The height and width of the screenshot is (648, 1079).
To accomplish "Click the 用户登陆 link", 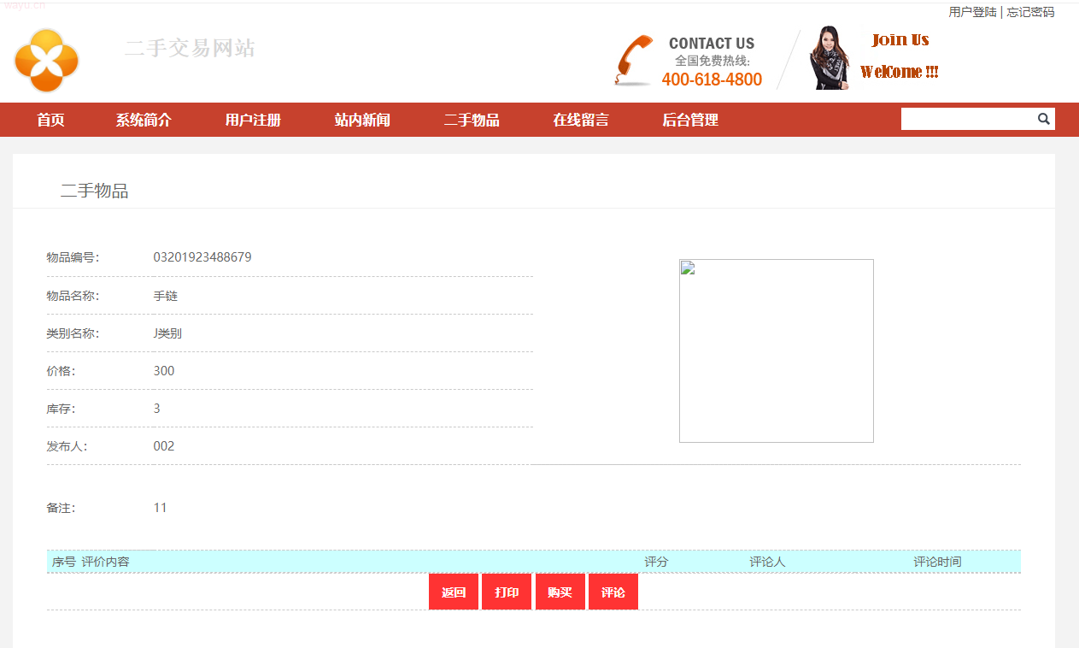I will 972,12.
